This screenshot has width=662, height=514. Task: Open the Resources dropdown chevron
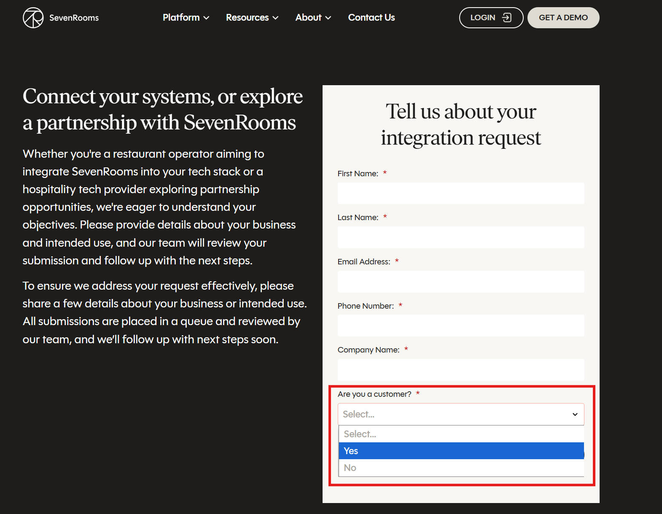pos(276,18)
